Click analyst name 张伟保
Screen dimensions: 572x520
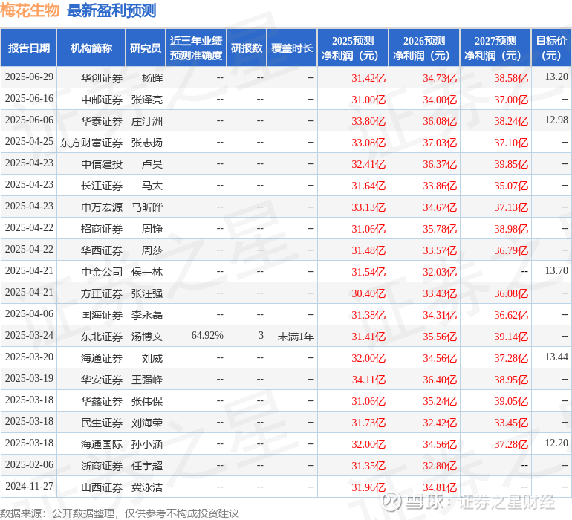point(147,401)
